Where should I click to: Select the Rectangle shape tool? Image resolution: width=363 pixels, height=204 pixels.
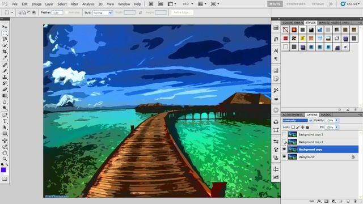click(x=5, y=134)
